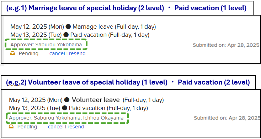Image resolution: width=261 pixels, height=139 pixels.
Task: Cancel the Volunteer leave request
Action: 56,127
